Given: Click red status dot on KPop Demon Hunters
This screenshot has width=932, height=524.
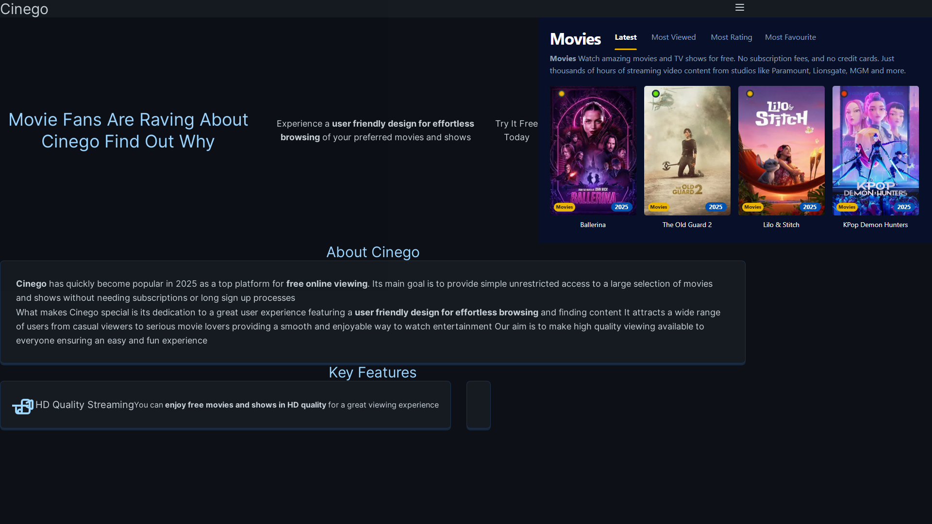Looking at the screenshot, I should point(844,94).
